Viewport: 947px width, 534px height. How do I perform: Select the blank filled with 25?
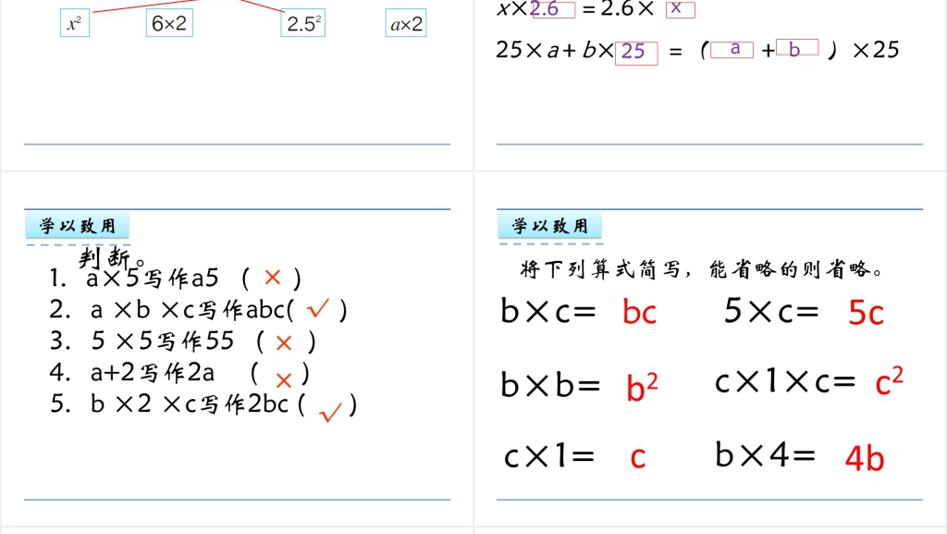[x=636, y=52]
